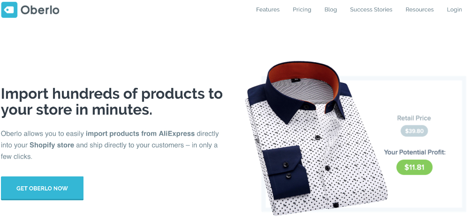Click the GET OBERLO NOW button

coord(42,188)
